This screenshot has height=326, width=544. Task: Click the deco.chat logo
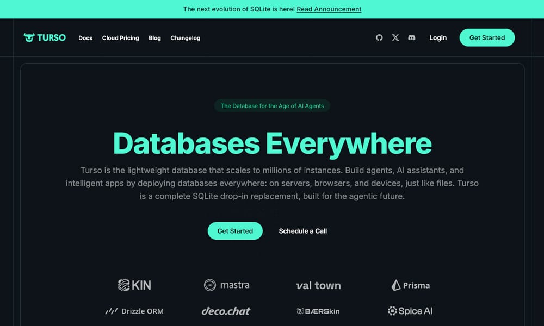tap(226, 311)
